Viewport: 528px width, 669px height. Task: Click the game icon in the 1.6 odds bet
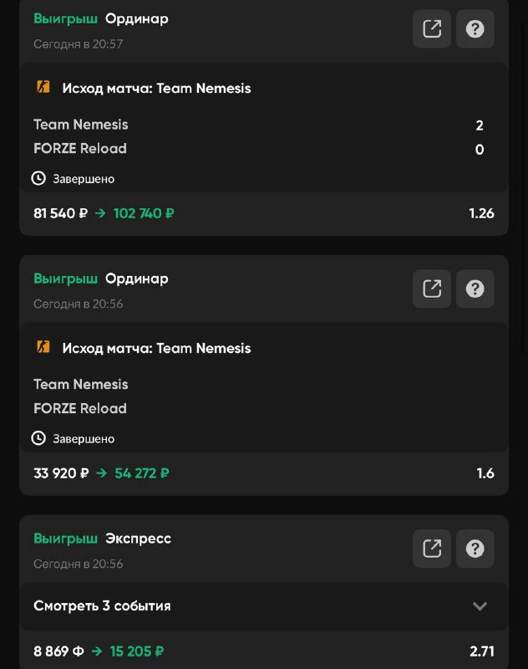43,347
